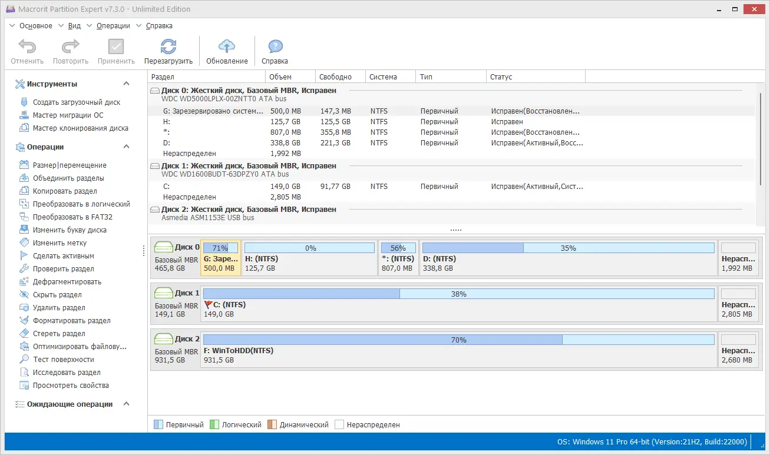
Task: Check for updates via Обновление icon
Action: 226,47
